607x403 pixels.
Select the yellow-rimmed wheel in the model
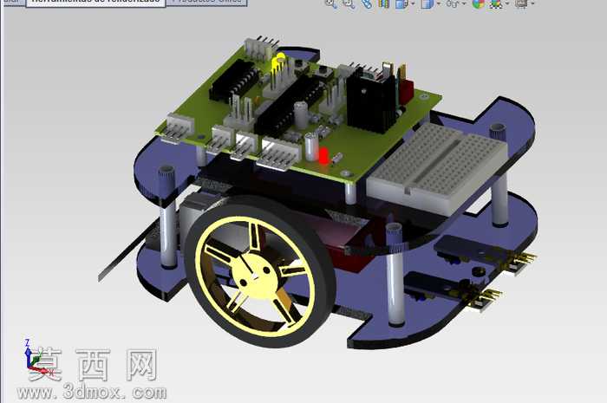(x=258, y=271)
